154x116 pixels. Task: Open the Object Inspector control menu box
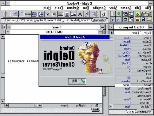[150, 27]
